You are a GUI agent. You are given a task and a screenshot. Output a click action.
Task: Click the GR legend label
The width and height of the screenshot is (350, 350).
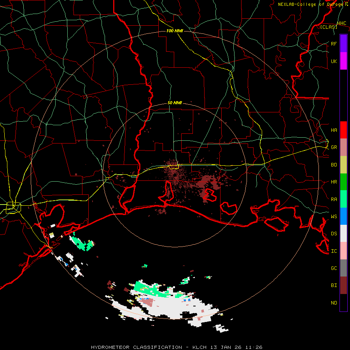click(334, 147)
